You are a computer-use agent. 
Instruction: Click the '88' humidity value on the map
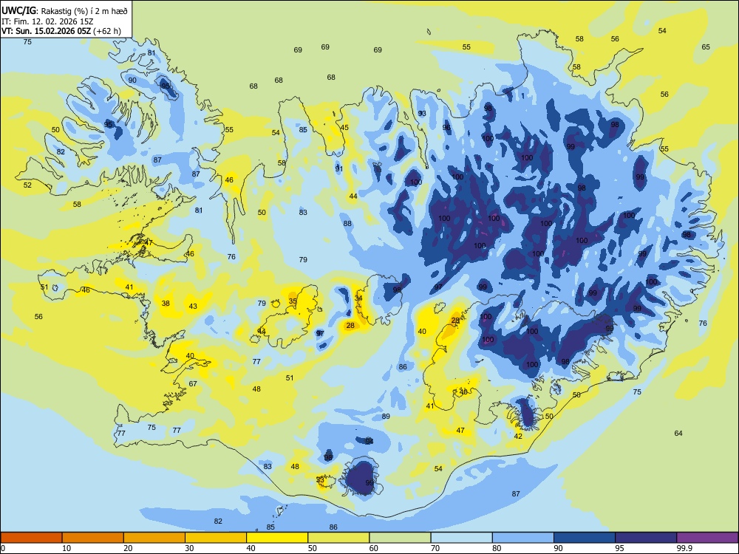click(347, 223)
